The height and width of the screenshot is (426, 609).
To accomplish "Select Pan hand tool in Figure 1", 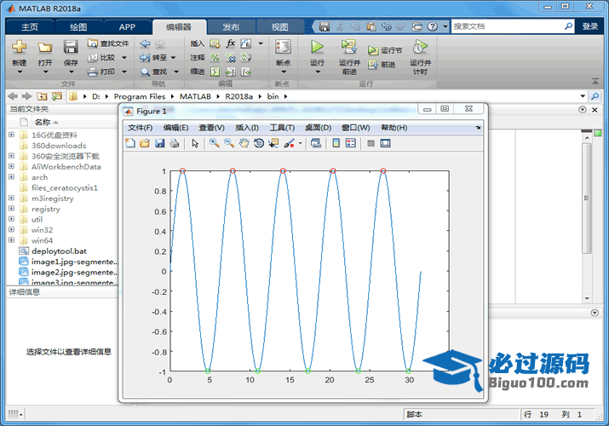I will 244,143.
